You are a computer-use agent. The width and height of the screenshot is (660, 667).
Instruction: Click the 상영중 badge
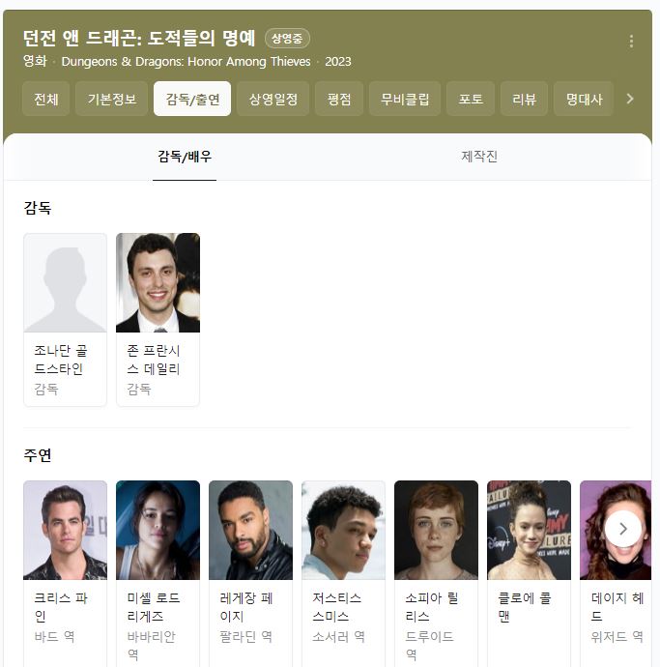click(287, 39)
